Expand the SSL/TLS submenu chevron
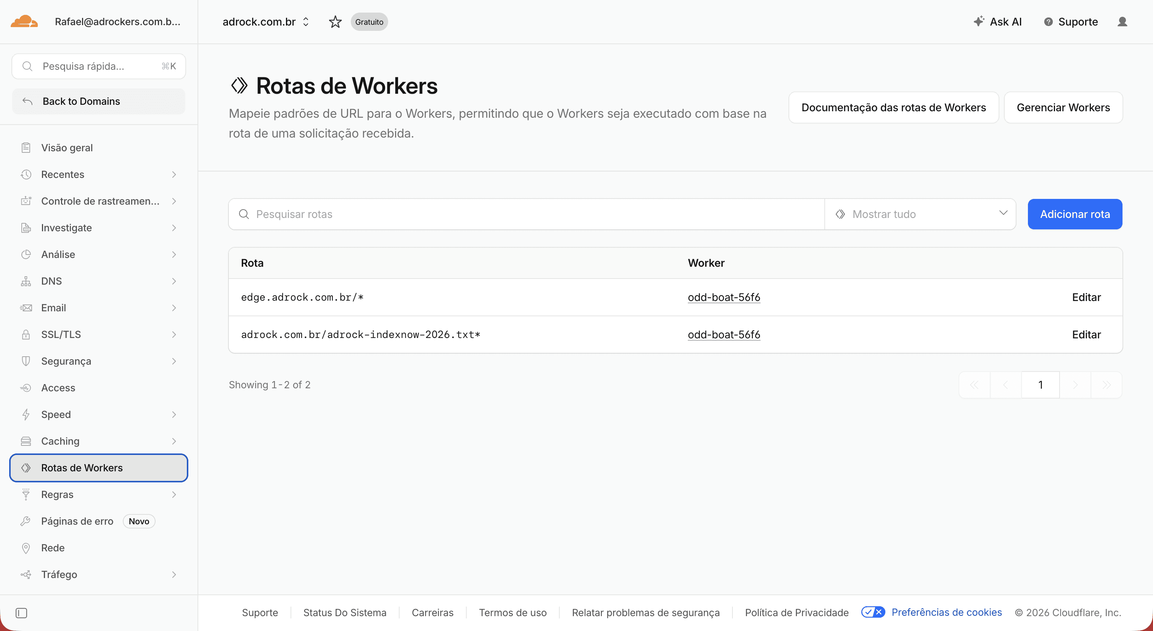 click(174, 335)
